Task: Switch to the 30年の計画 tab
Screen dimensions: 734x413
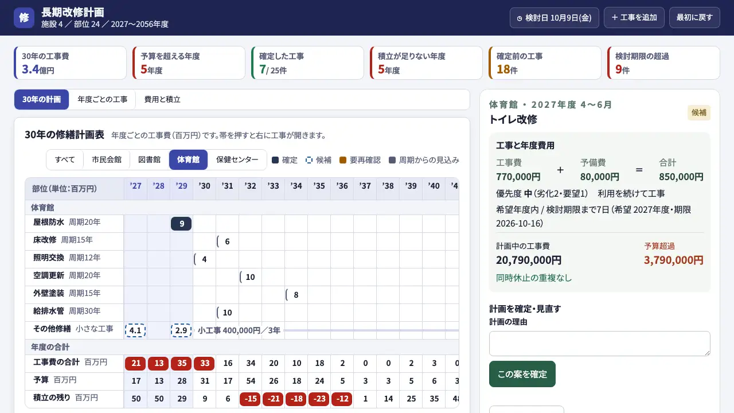Action: click(x=41, y=99)
